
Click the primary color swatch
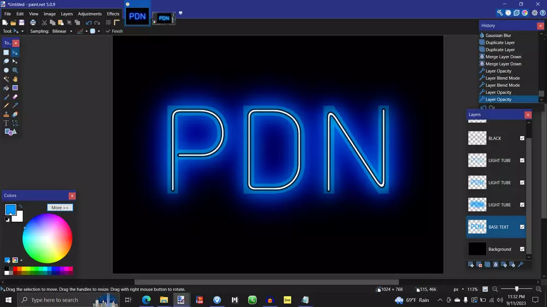pyautogui.click(x=10, y=209)
